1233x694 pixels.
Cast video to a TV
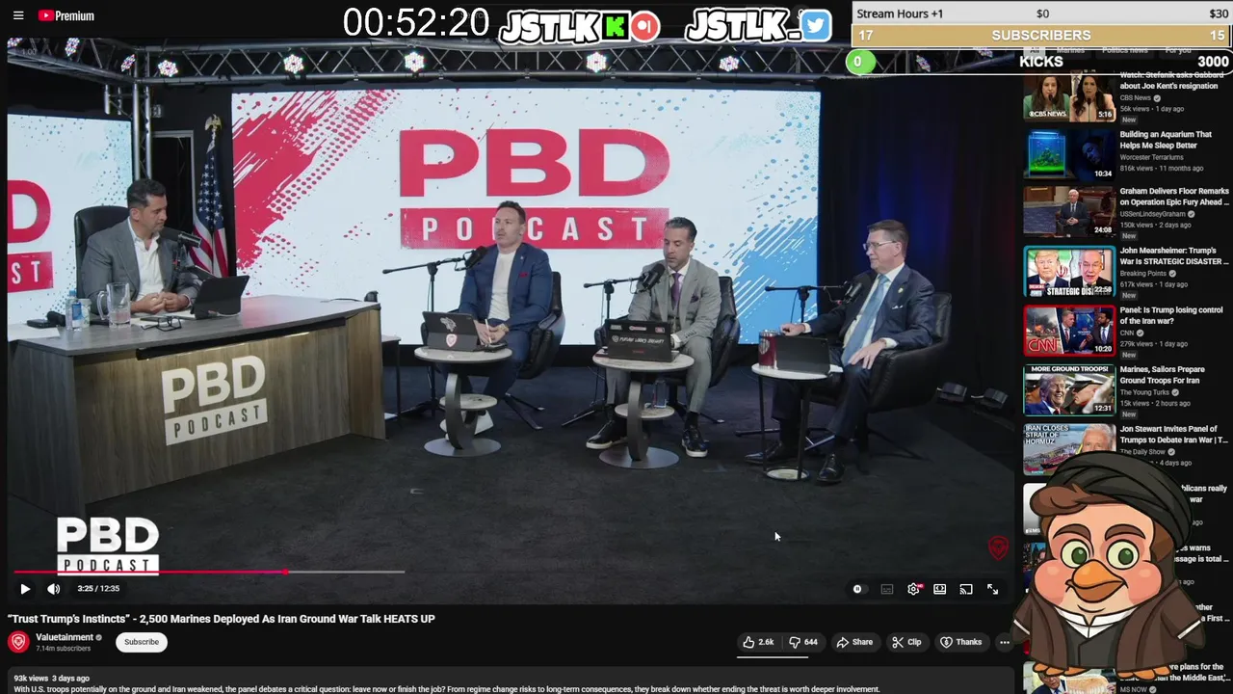[x=966, y=589]
